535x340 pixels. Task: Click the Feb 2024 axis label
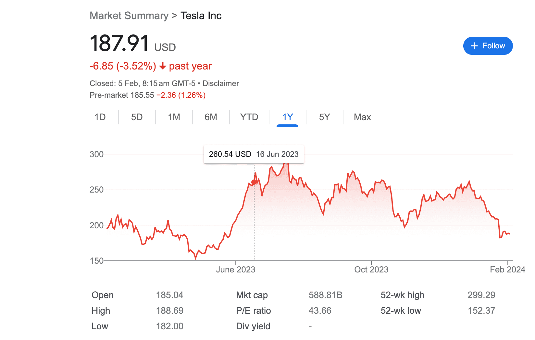pos(507,270)
